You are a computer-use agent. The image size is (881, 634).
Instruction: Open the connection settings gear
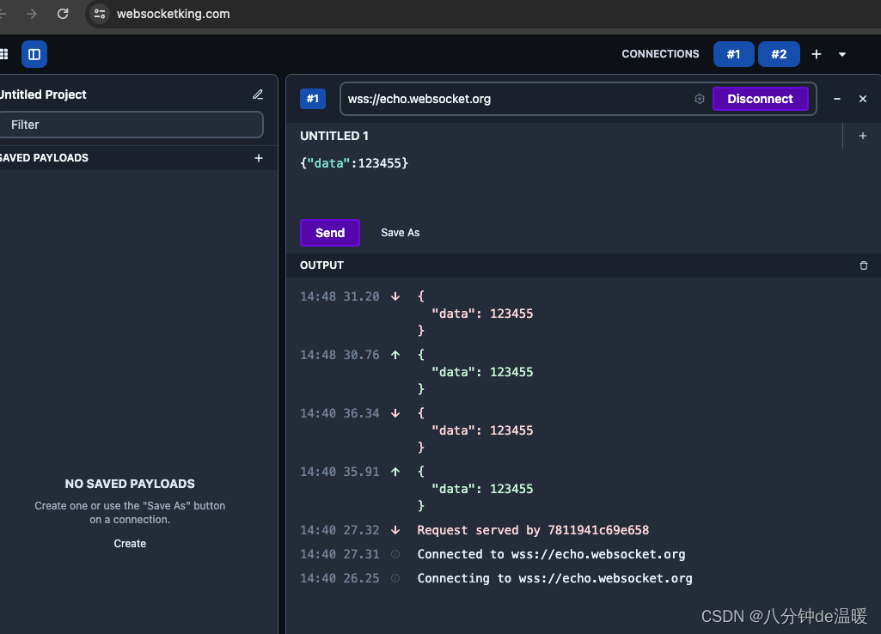[x=699, y=99]
